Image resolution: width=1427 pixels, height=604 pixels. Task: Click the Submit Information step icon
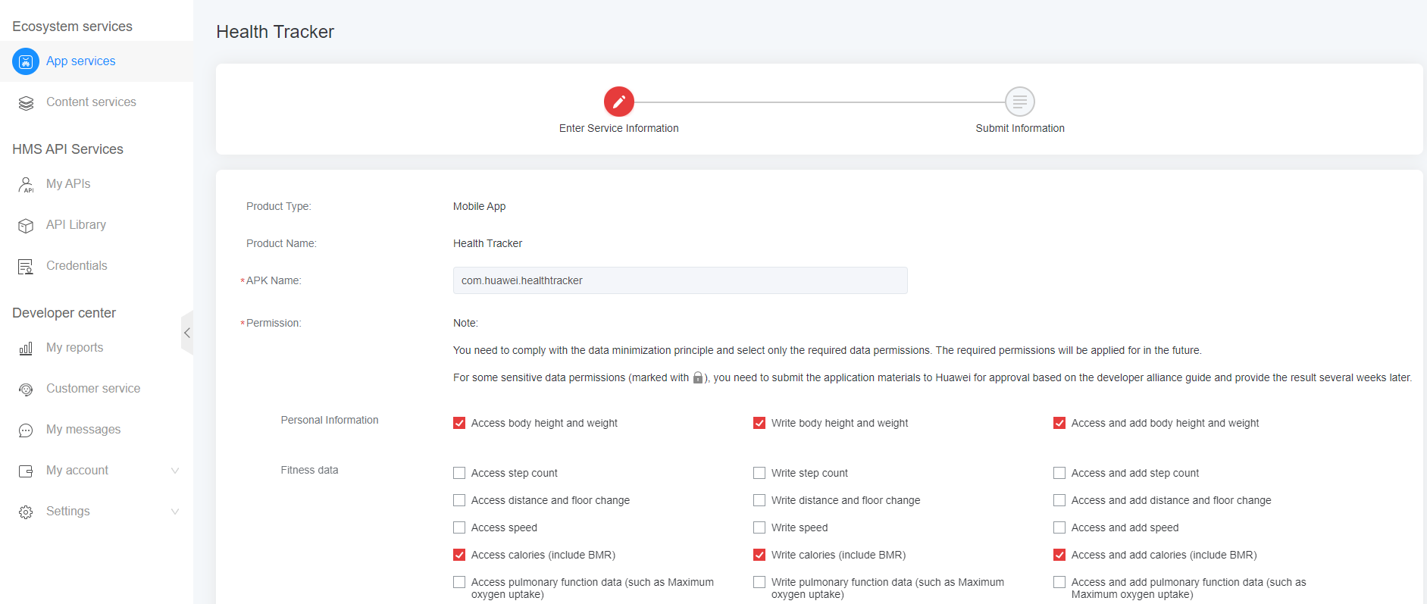[x=1020, y=102]
